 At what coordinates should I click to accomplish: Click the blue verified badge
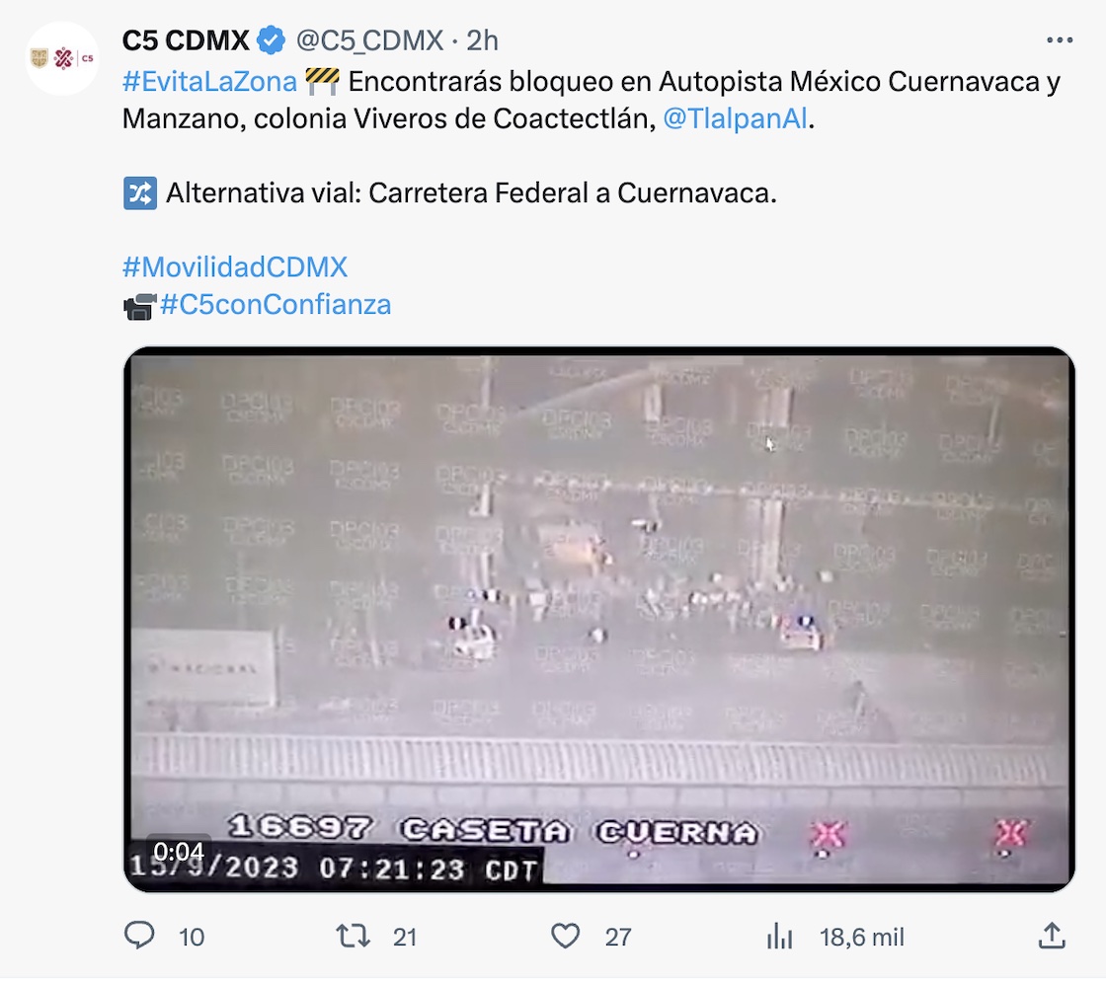tap(272, 40)
